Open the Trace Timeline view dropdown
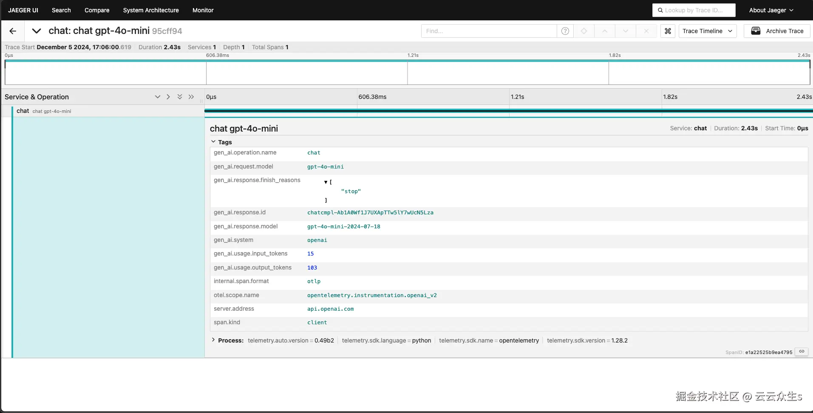This screenshot has width=813, height=413. pyautogui.click(x=708, y=31)
